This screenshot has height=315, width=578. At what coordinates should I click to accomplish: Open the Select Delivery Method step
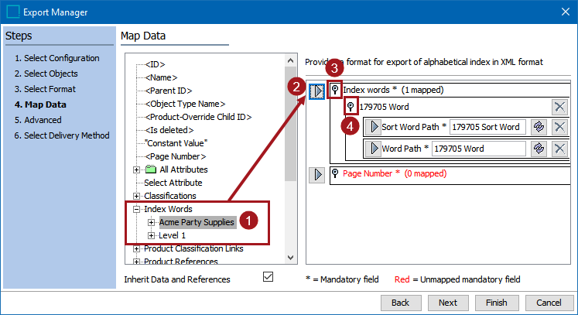pos(61,135)
